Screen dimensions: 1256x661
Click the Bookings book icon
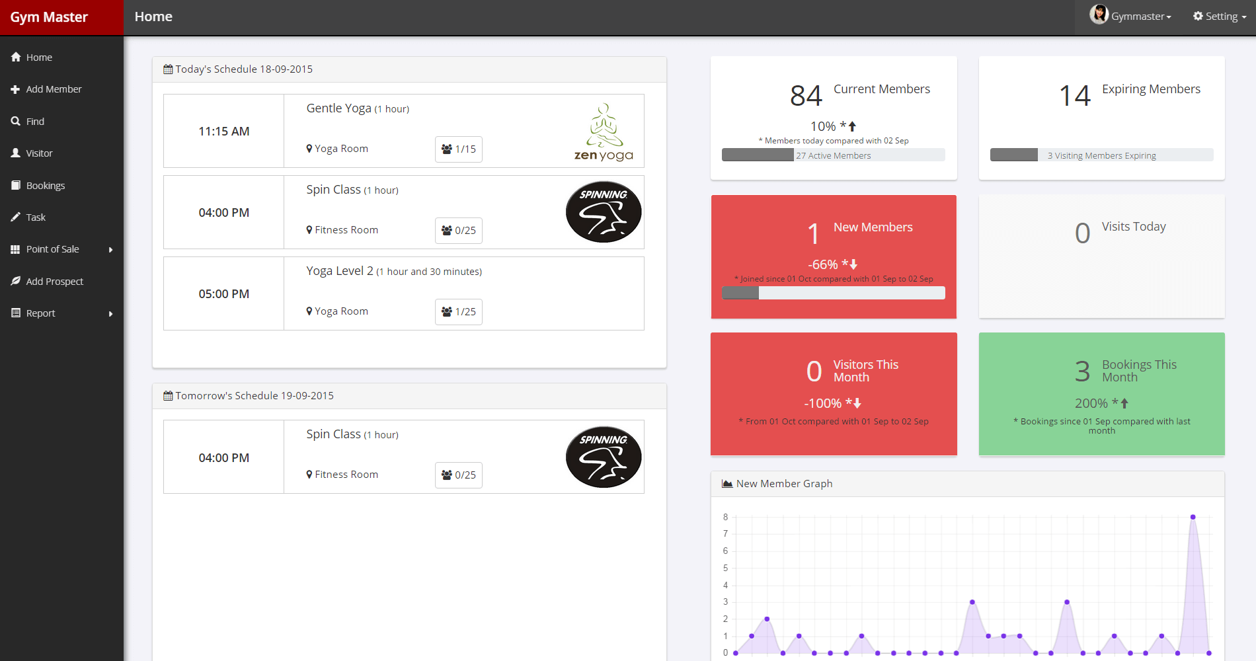point(16,186)
